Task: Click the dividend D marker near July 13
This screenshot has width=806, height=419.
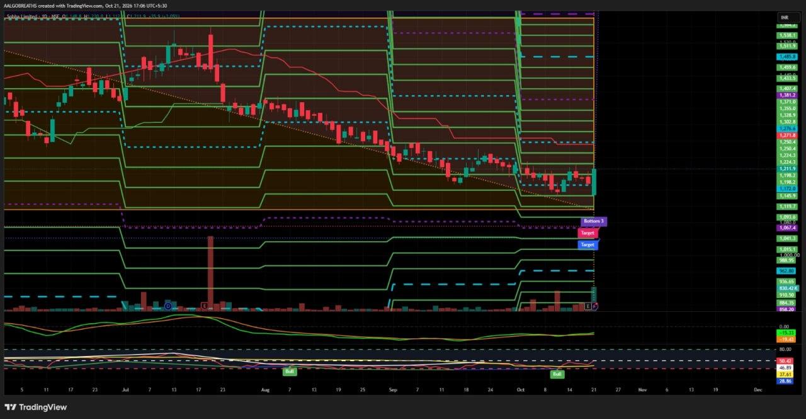Action: point(168,306)
